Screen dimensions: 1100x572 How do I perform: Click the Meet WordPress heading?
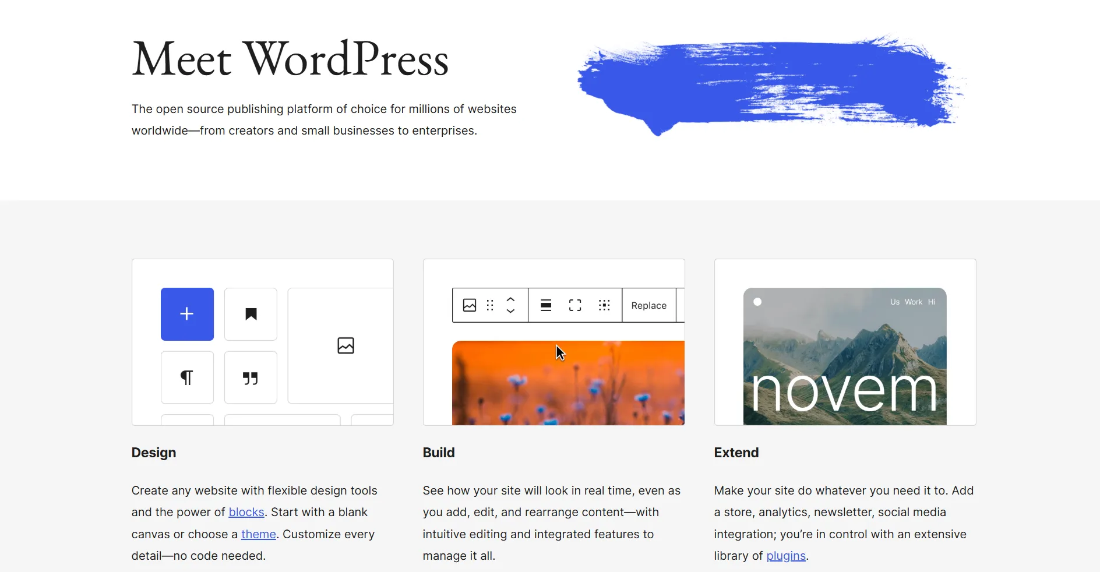(290, 59)
